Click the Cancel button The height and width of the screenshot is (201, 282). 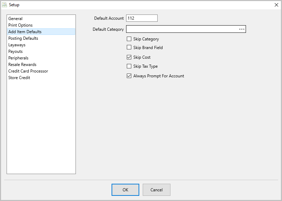(157, 190)
